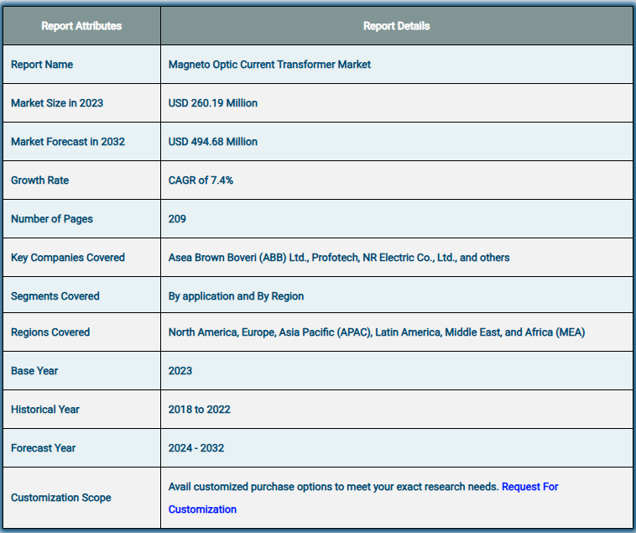Click the 'Market Size in 2023' label

click(57, 103)
